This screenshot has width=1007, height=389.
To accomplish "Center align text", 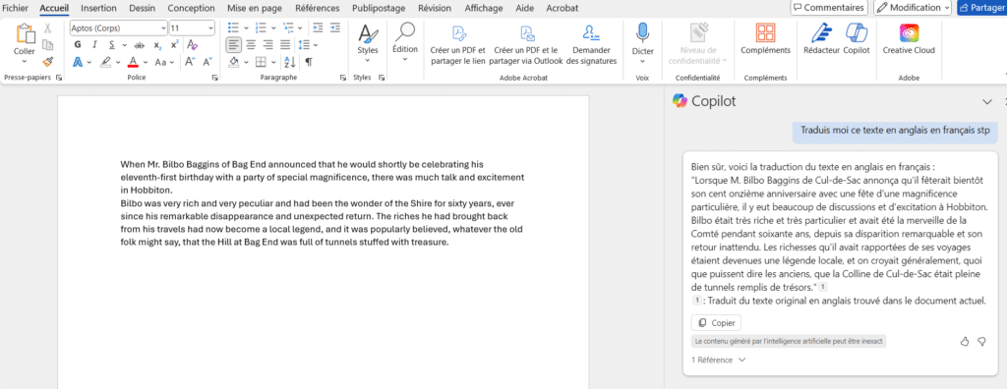I will click(251, 45).
